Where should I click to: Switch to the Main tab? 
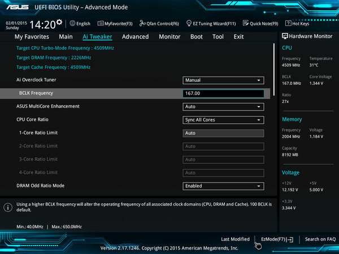(66, 37)
